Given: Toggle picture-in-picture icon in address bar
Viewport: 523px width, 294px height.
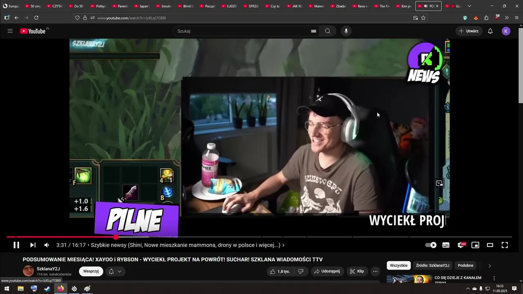Looking at the screenshot, I should point(416,18).
